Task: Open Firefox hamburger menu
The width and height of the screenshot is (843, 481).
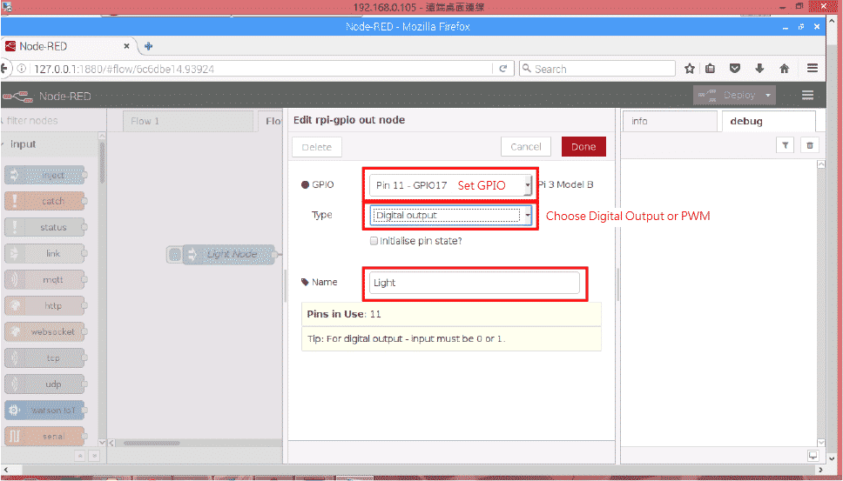Action: [813, 68]
